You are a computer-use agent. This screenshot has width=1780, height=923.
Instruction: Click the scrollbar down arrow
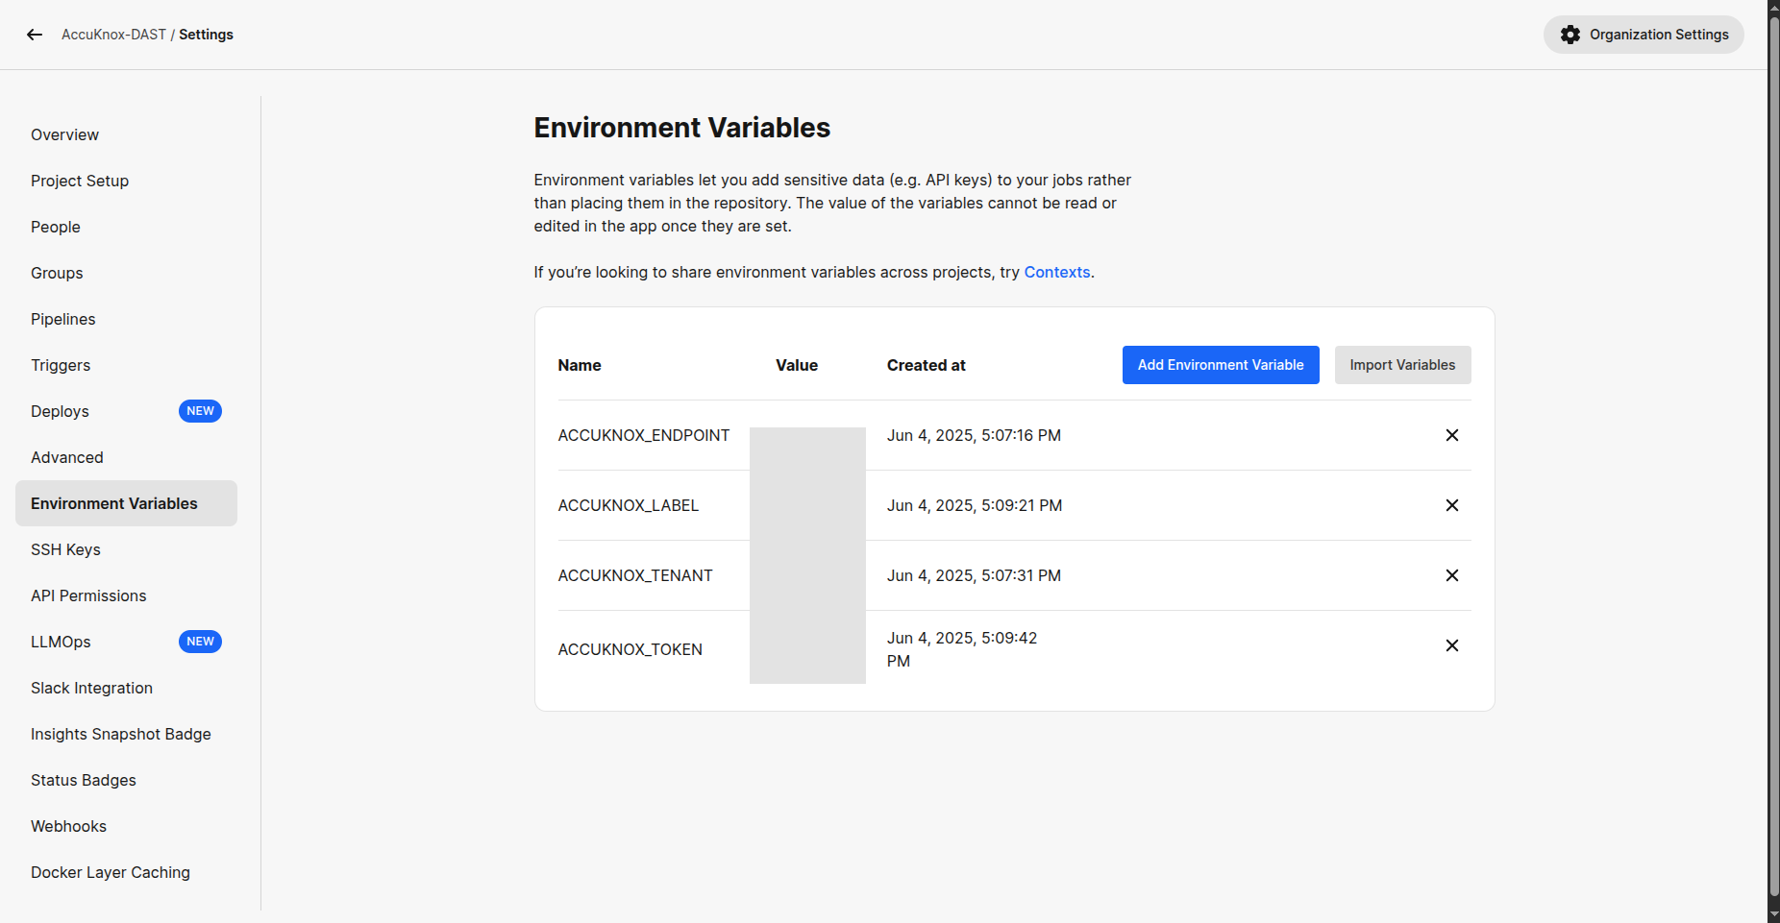tap(1774, 915)
